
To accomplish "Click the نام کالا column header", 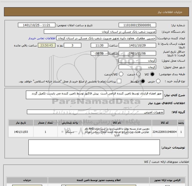I will tap(117, 123).
